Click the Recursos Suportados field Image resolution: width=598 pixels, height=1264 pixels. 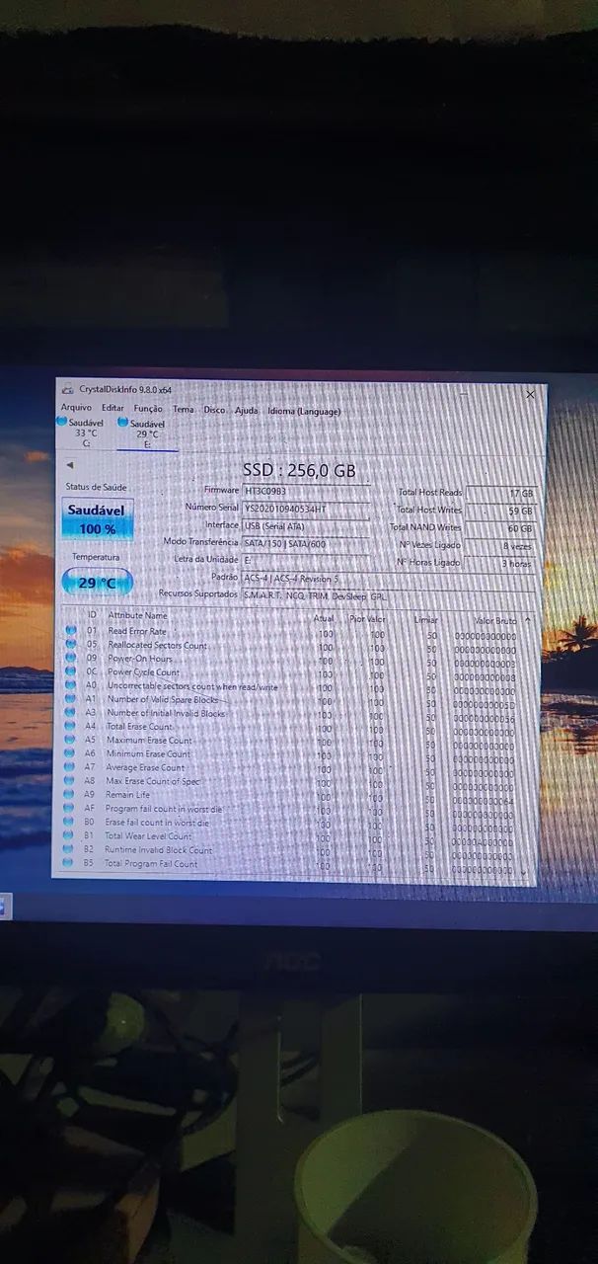[x=389, y=595]
